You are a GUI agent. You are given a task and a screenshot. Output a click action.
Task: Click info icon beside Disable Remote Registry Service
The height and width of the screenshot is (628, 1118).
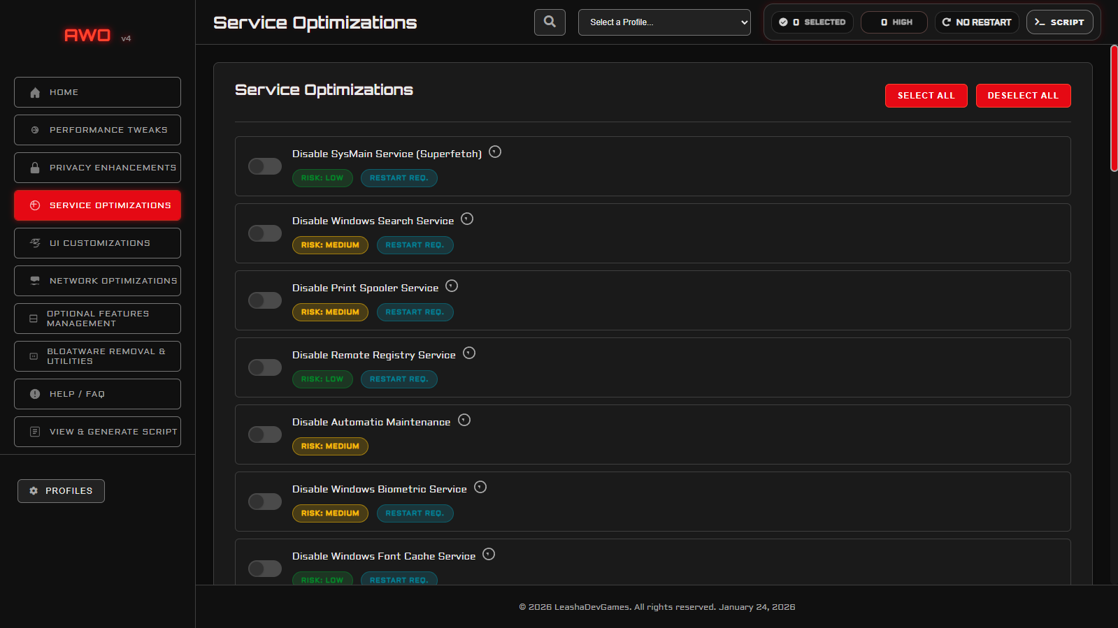point(469,353)
